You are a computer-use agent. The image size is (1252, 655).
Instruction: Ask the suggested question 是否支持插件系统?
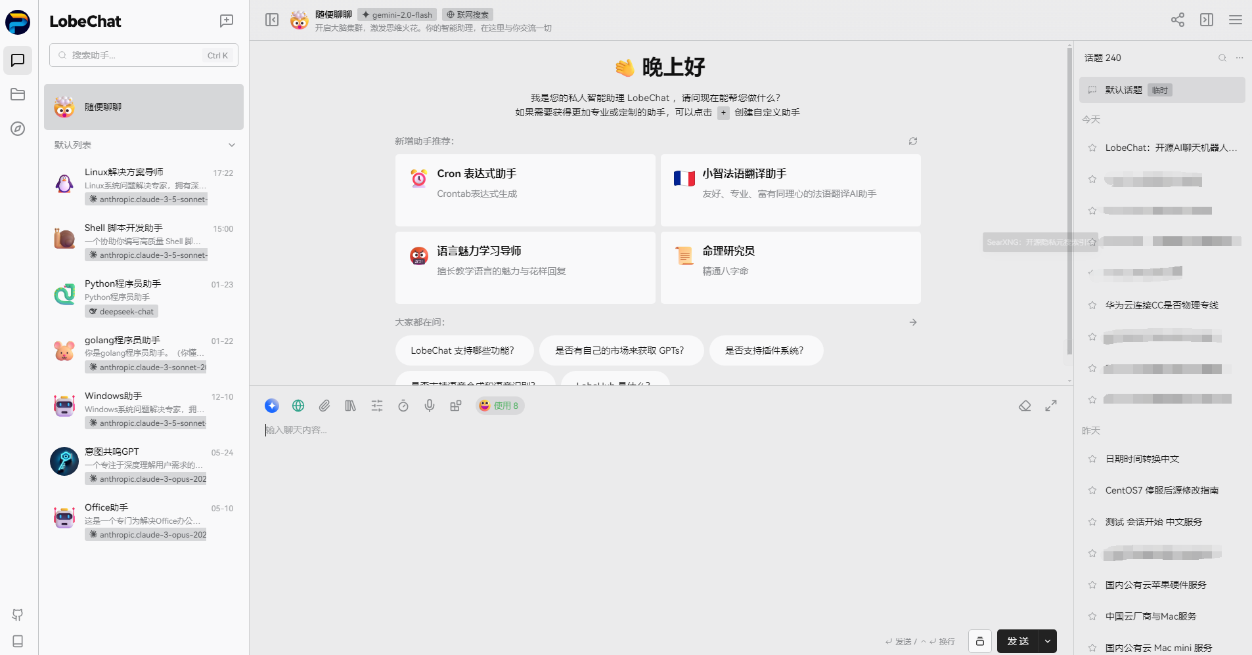click(765, 350)
